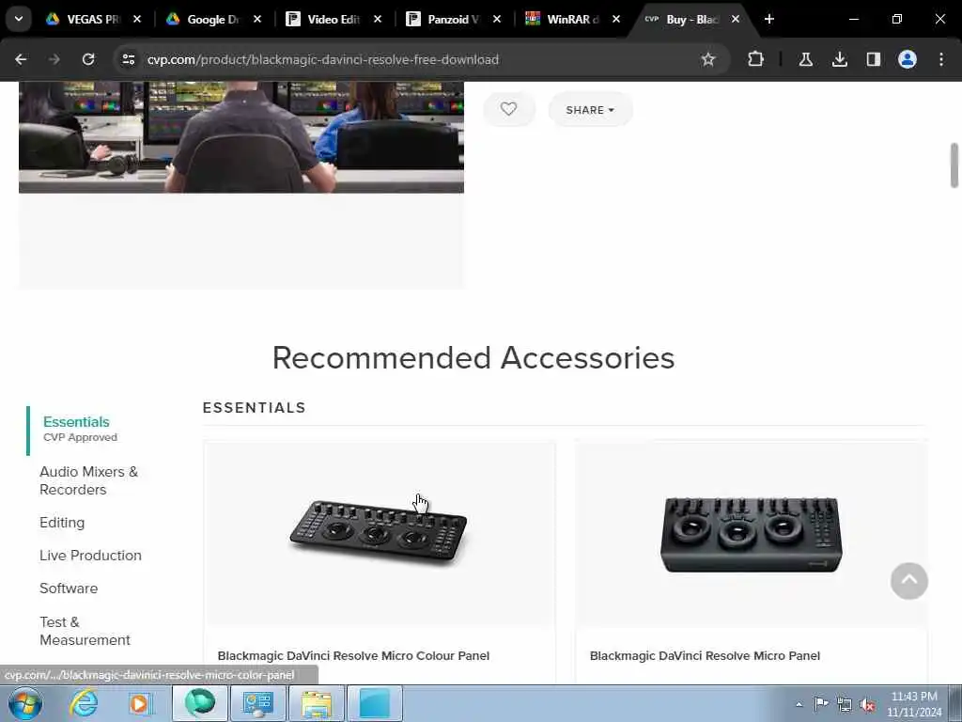The image size is (962, 722).
Task: Click the muted volume tray icon
Action: 867,704
